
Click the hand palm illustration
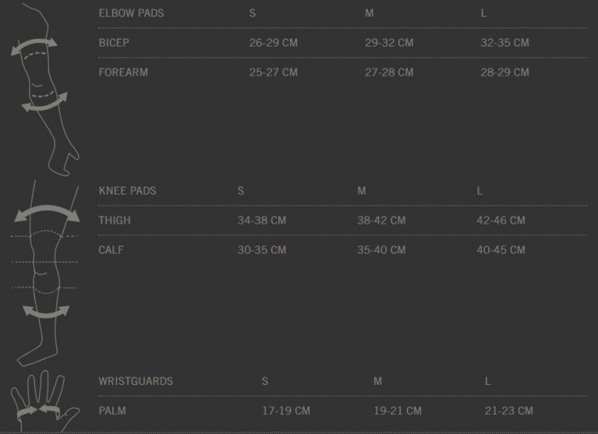pyautogui.click(x=45, y=401)
